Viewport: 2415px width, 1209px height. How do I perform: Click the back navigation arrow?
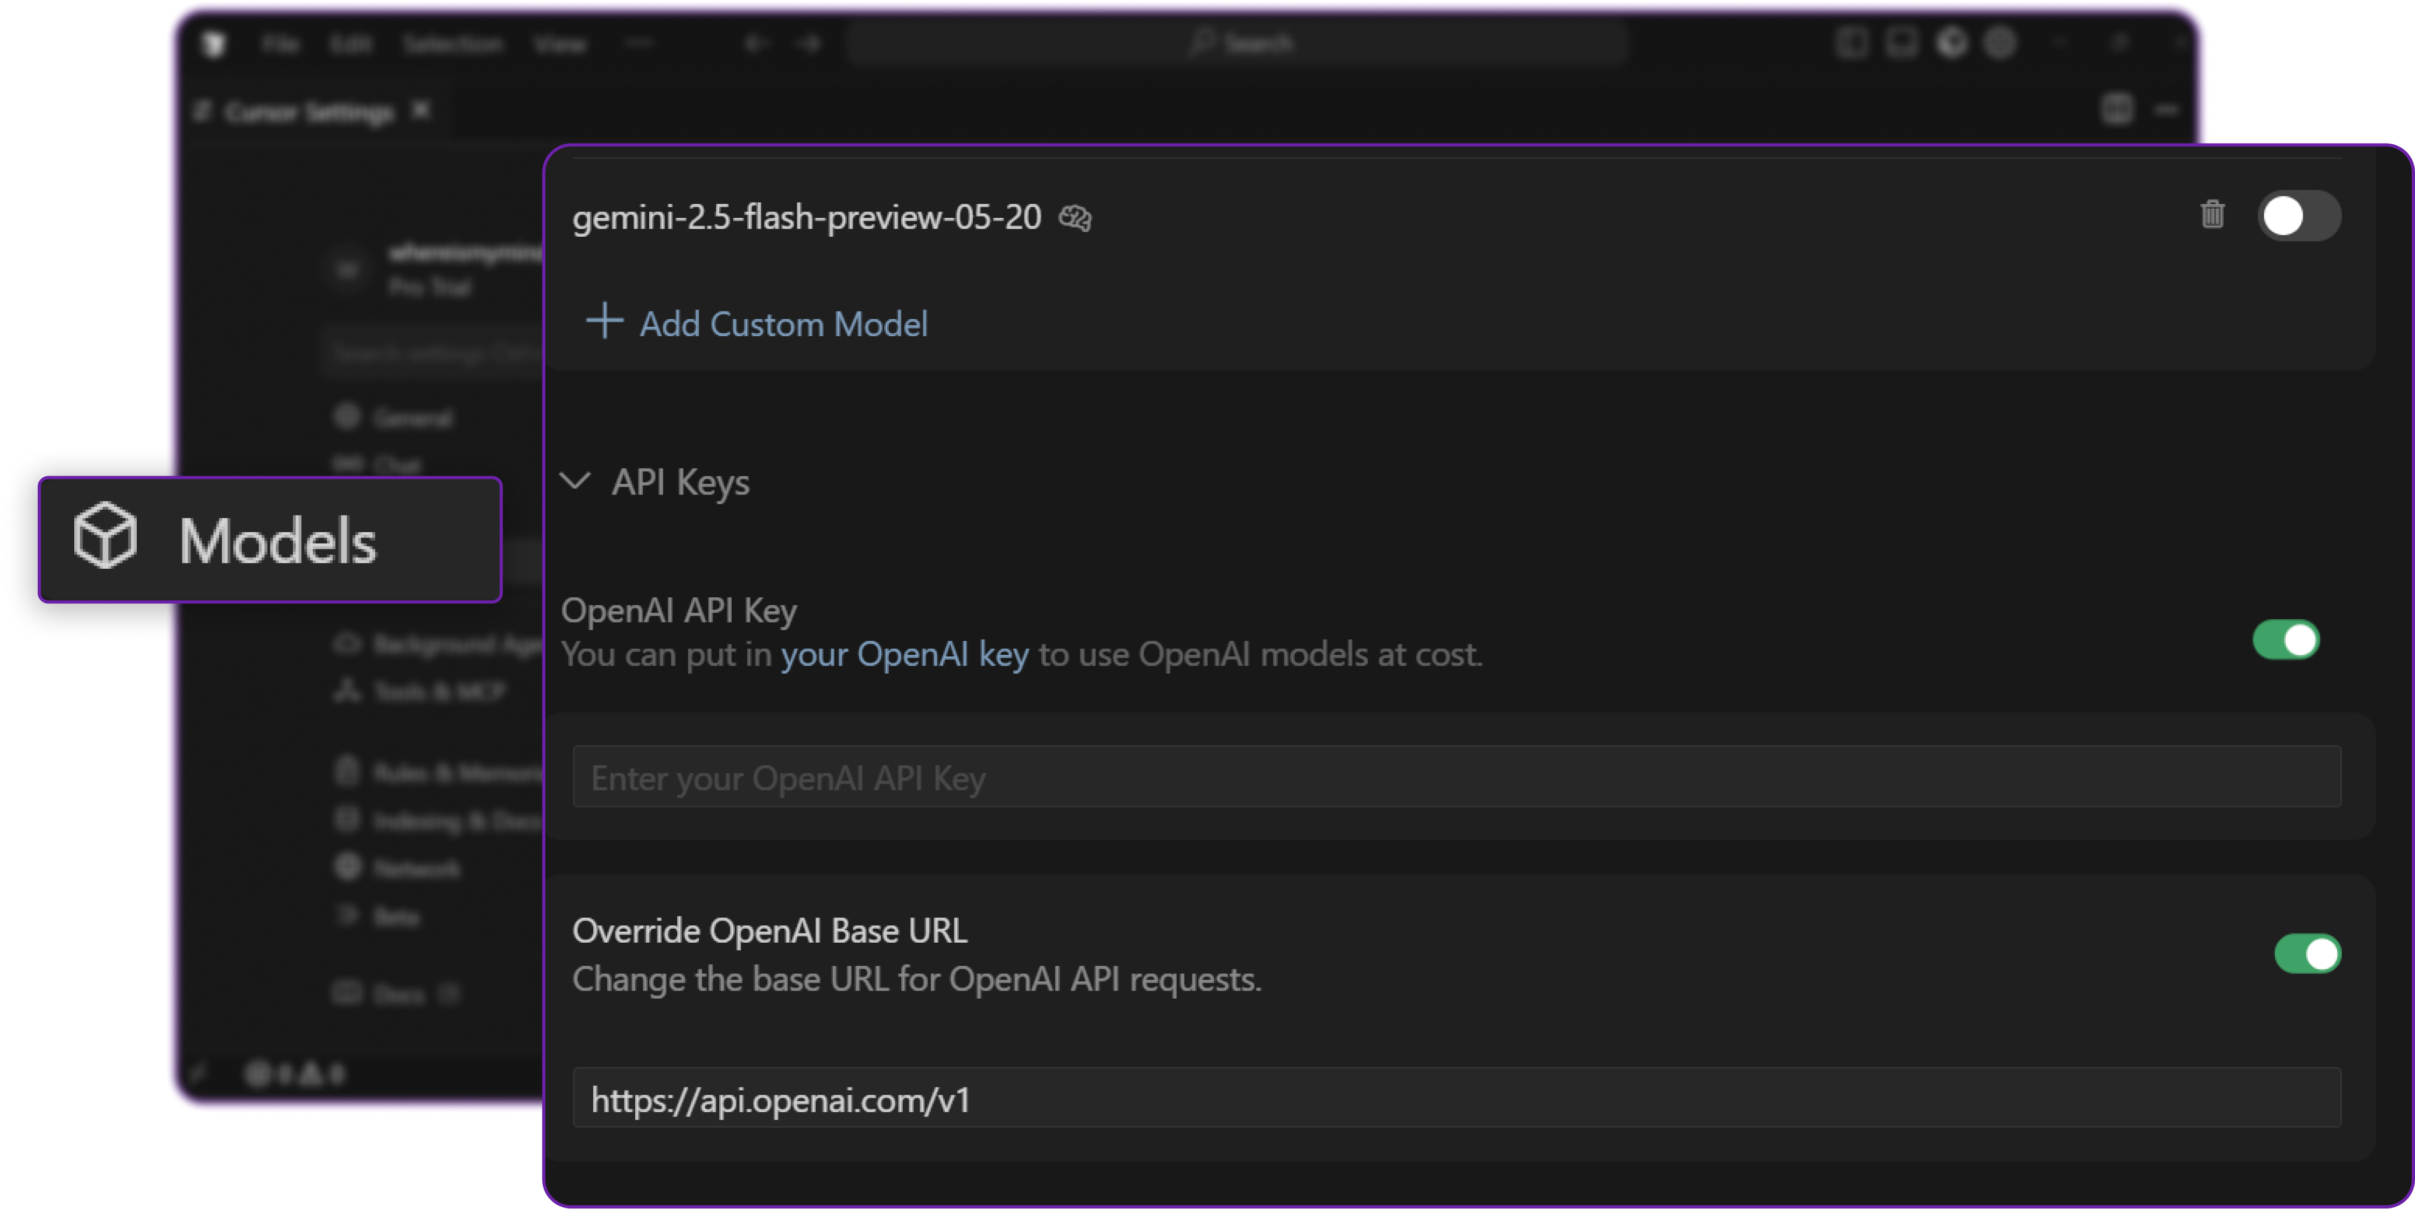[x=756, y=43]
